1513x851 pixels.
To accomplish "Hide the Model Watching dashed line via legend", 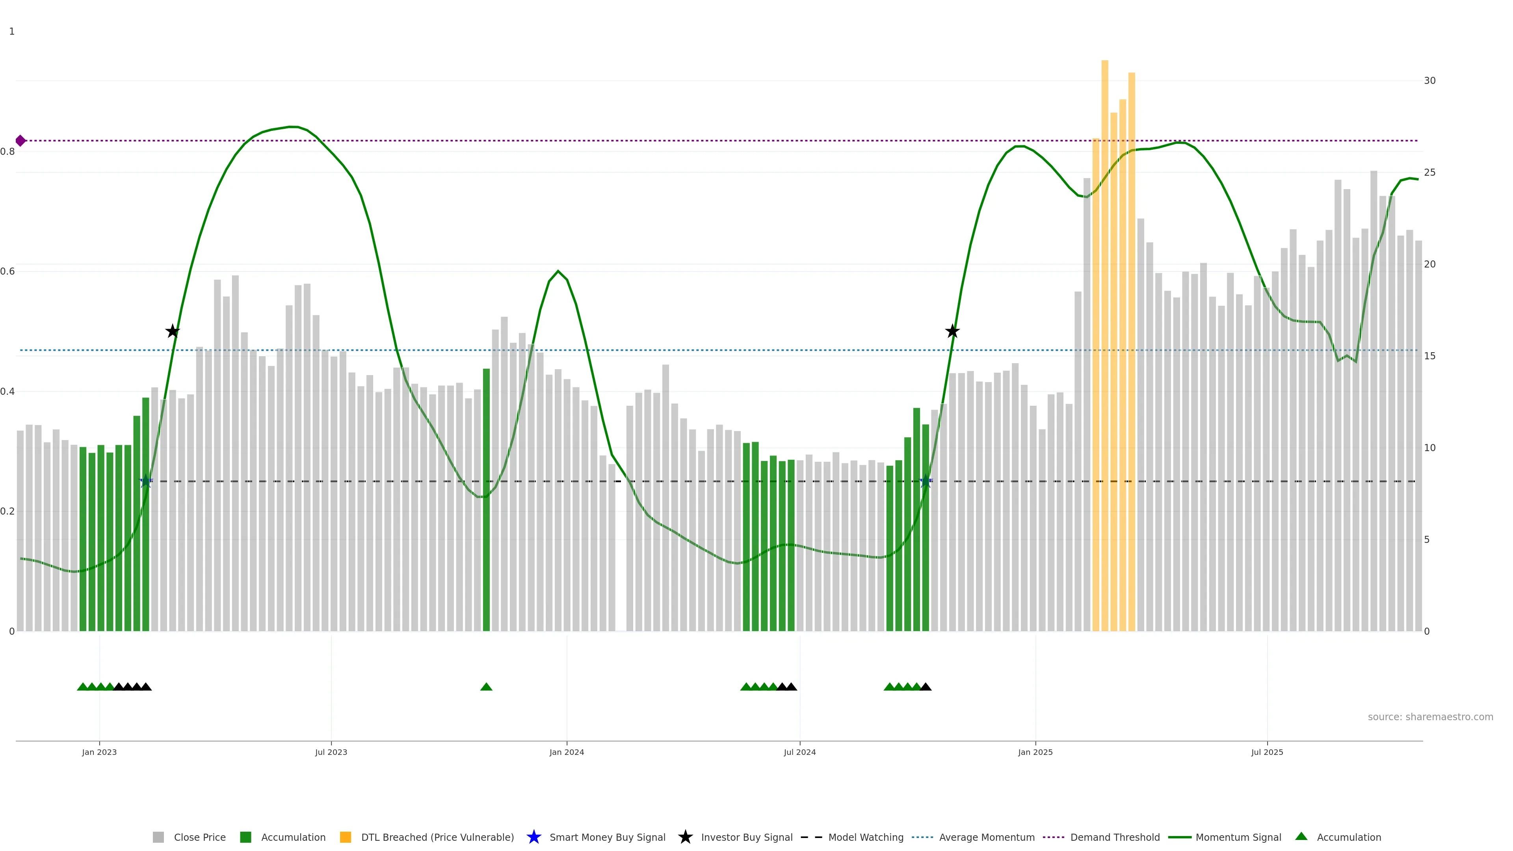I will coord(865,837).
